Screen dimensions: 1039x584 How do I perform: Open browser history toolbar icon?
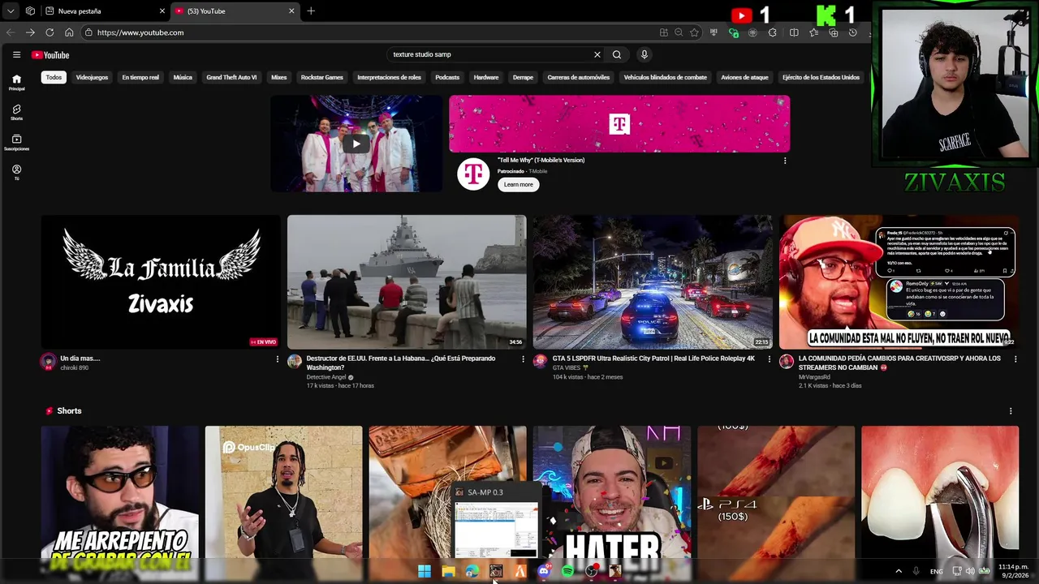pos(852,32)
